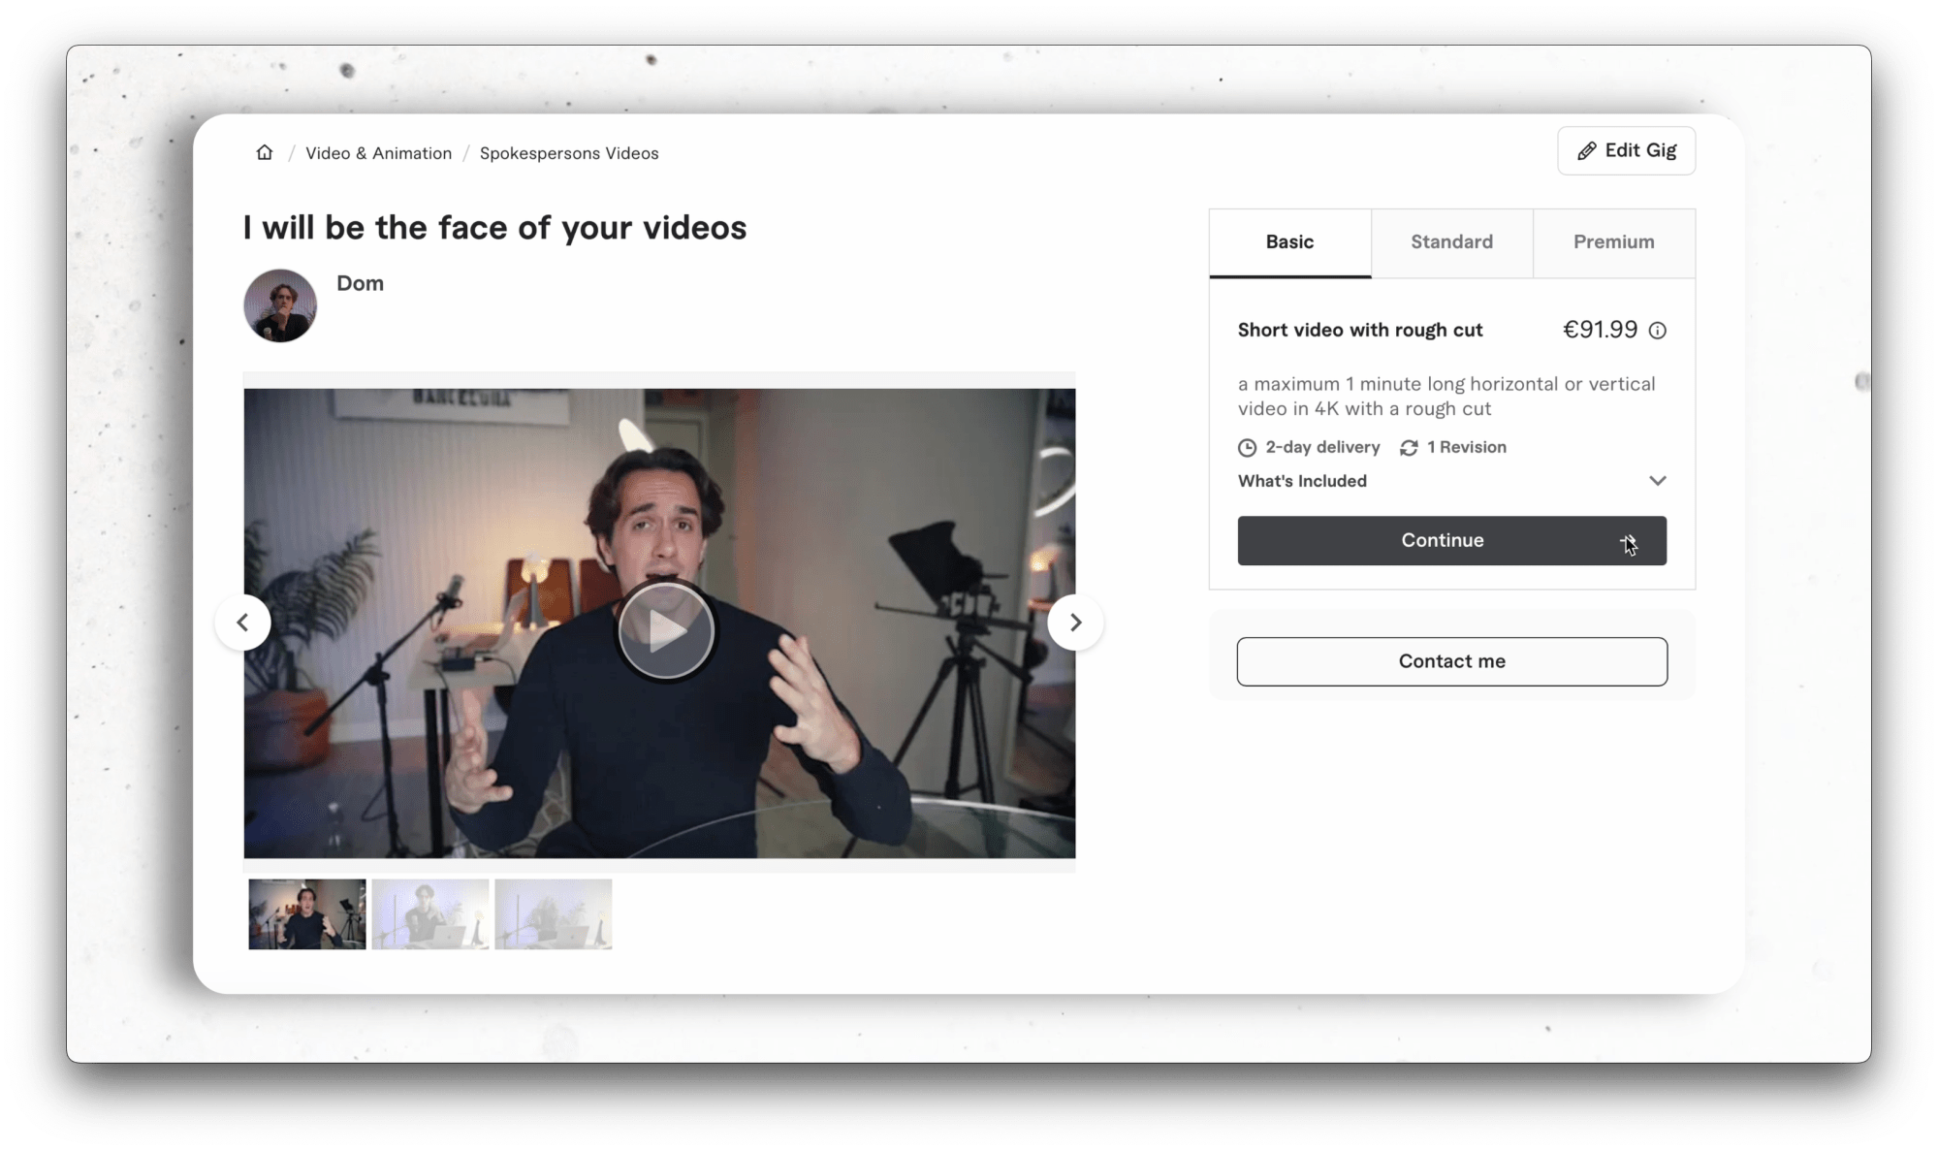
Task: Open Video & Animation breadcrumb link
Action: (x=378, y=153)
